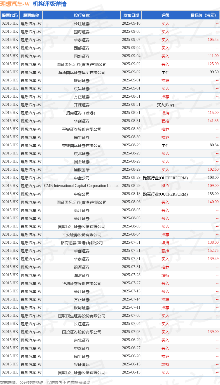
Task: Select the 国金证券 cell
Action: point(82,162)
